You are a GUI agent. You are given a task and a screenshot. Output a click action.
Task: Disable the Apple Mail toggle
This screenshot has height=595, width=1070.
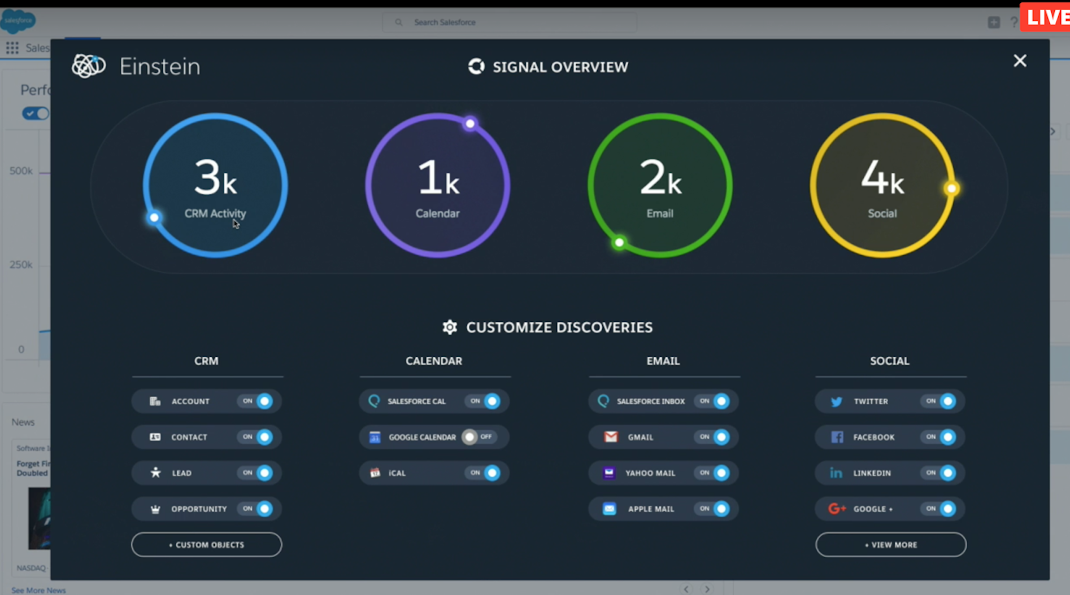713,509
